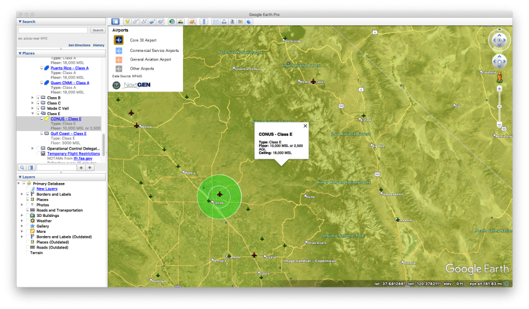Screen dimensions: 529x309
Task: Collapse the Layers panel header
Action: (61, 177)
